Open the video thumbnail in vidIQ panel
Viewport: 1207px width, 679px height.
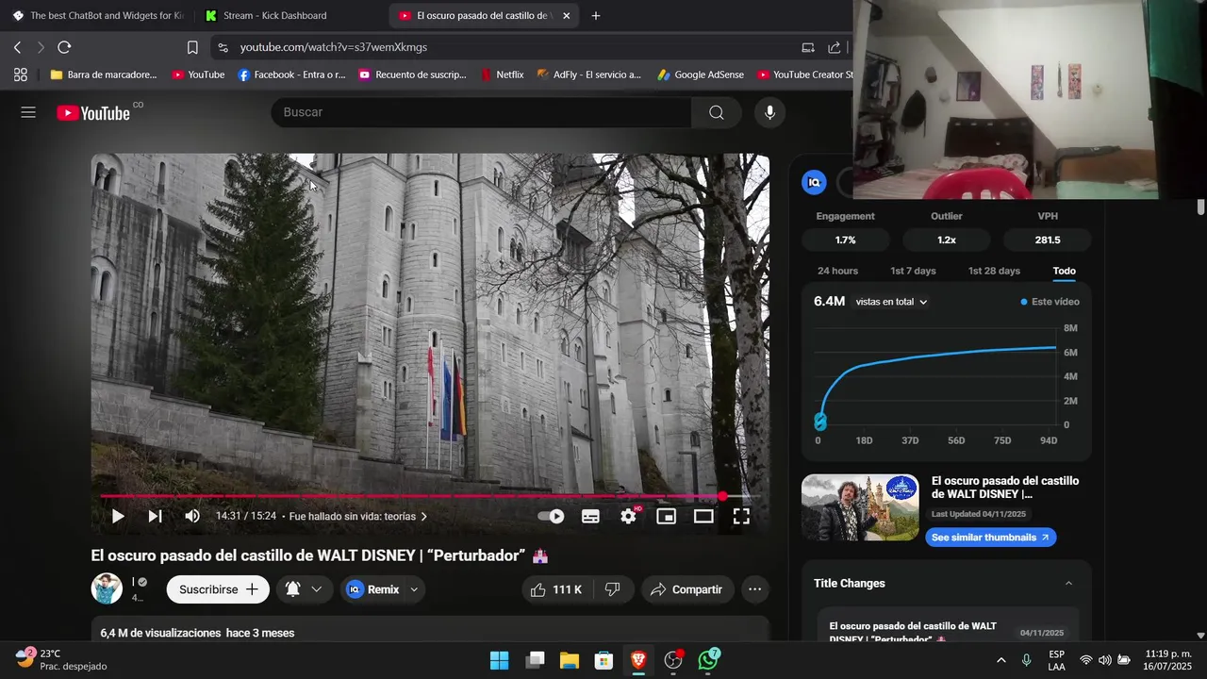pos(860,507)
